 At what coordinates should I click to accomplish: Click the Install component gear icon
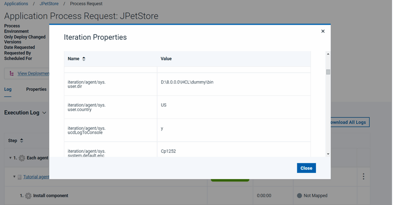coord(28,196)
